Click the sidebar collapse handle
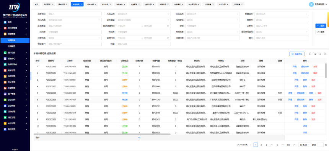 click(x=31, y=76)
